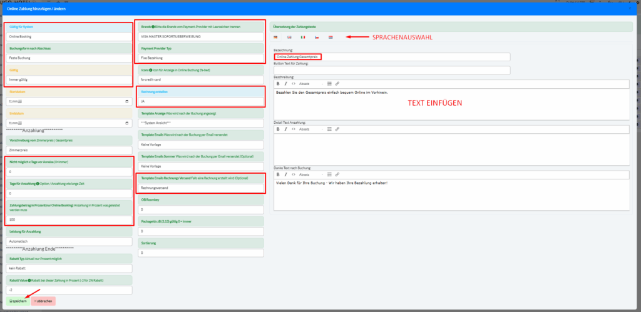Open Rechnung erstellen dropdown showing JA
This screenshot has width=641, height=312.
(x=198, y=101)
